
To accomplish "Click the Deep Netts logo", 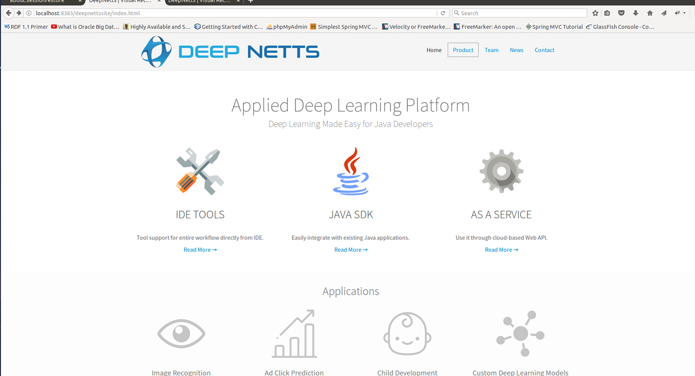I will pos(230,51).
